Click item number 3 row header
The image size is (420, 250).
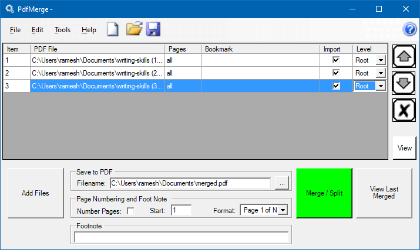(x=16, y=86)
